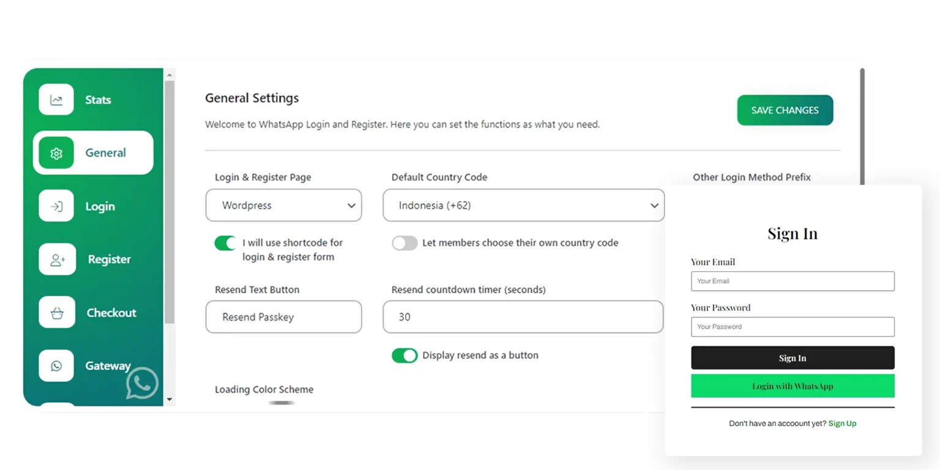This screenshot has width=940, height=470.
Task: Open the Default Country Code dropdown
Action: 523,206
